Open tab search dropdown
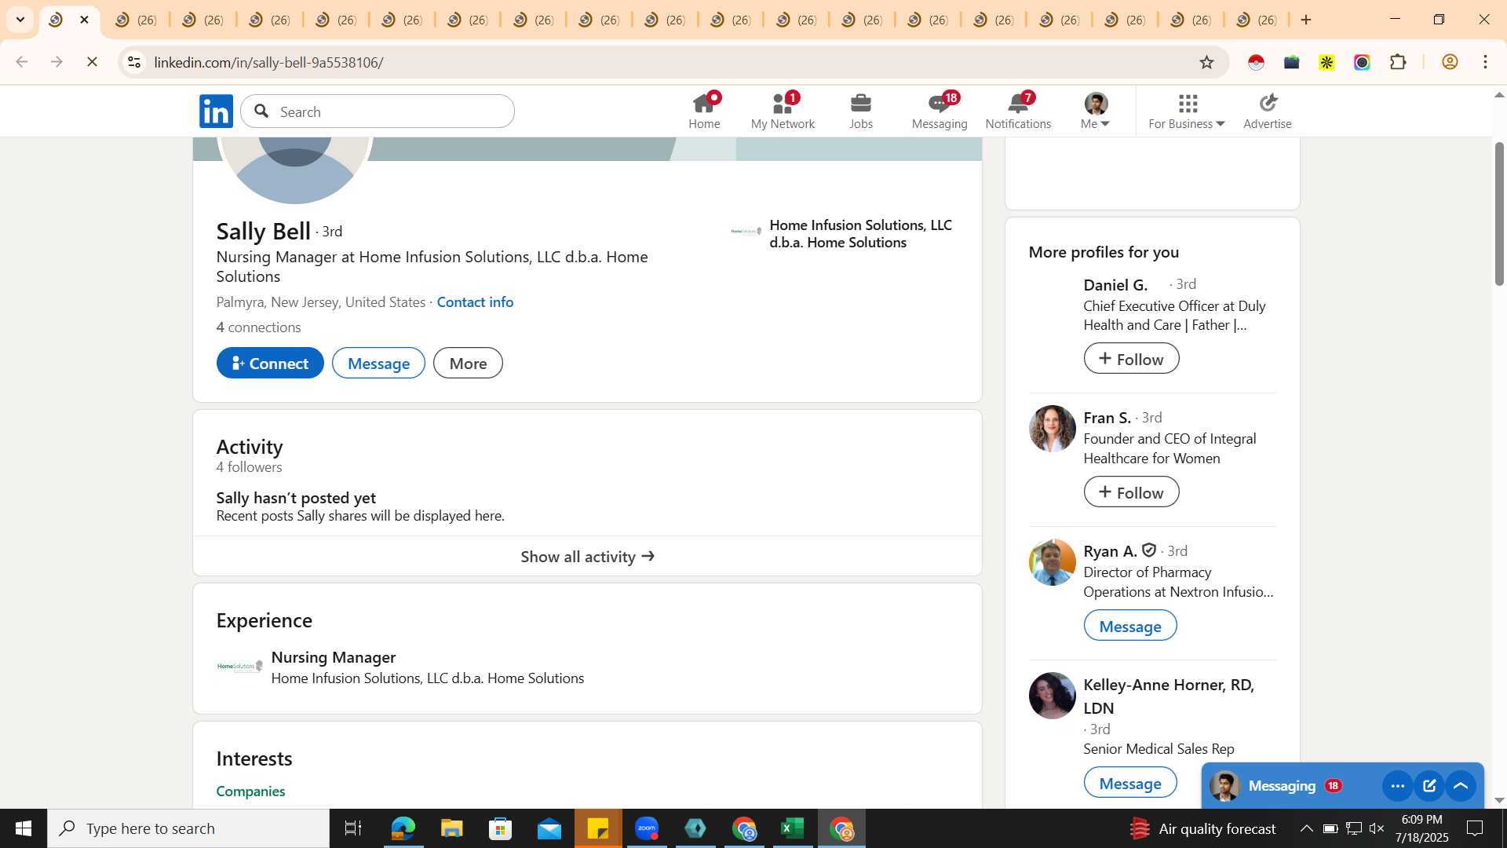The image size is (1507, 848). pyautogui.click(x=20, y=20)
